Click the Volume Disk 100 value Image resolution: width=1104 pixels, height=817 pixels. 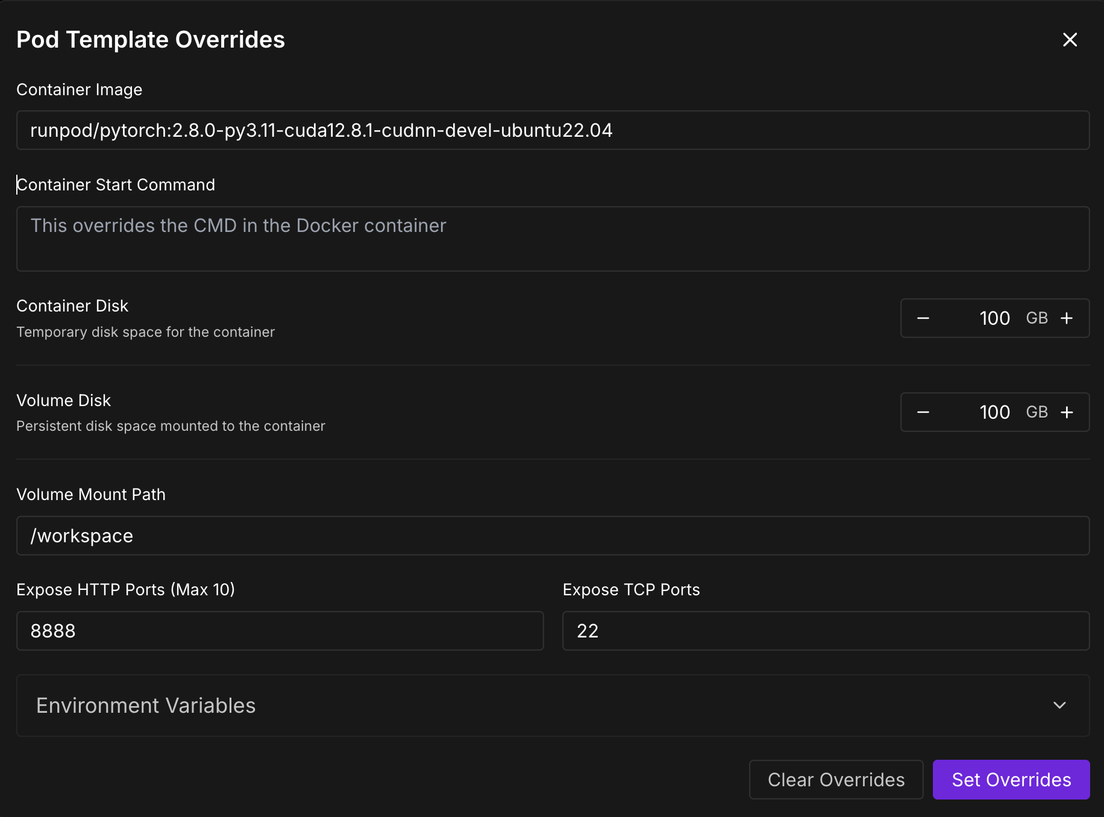click(994, 412)
